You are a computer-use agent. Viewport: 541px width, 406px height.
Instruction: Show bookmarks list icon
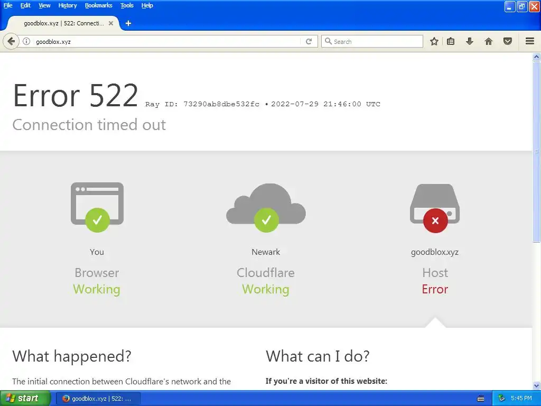point(451,41)
